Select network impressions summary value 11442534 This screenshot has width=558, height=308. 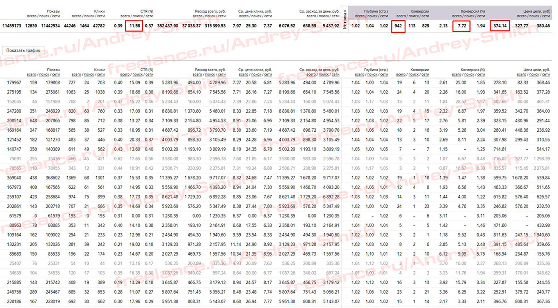click(x=50, y=26)
